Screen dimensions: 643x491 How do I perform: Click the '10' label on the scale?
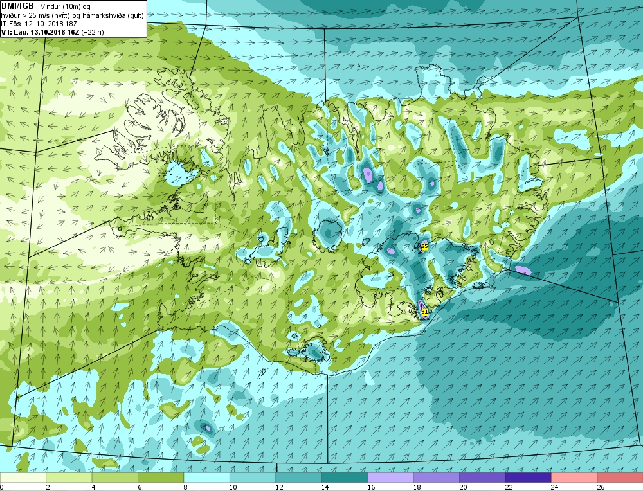(x=233, y=487)
